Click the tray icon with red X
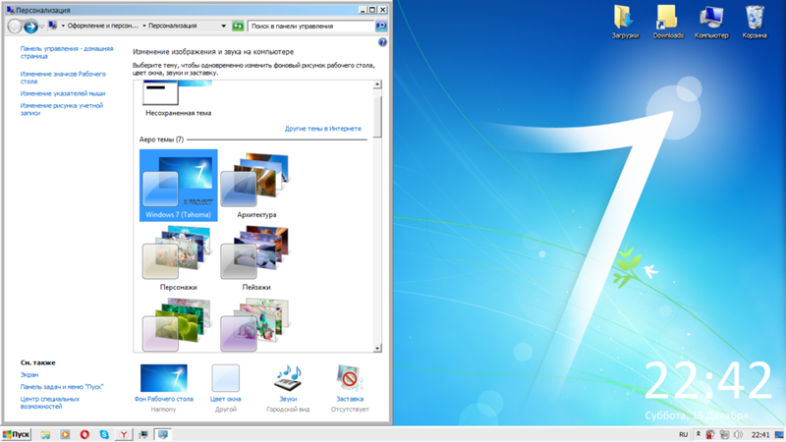The image size is (786, 442). click(710, 434)
